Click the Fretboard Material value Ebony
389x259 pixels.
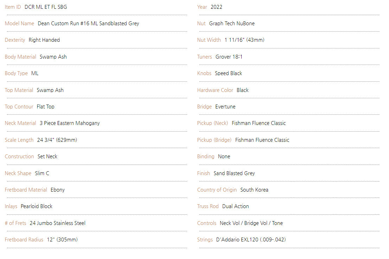(x=58, y=190)
